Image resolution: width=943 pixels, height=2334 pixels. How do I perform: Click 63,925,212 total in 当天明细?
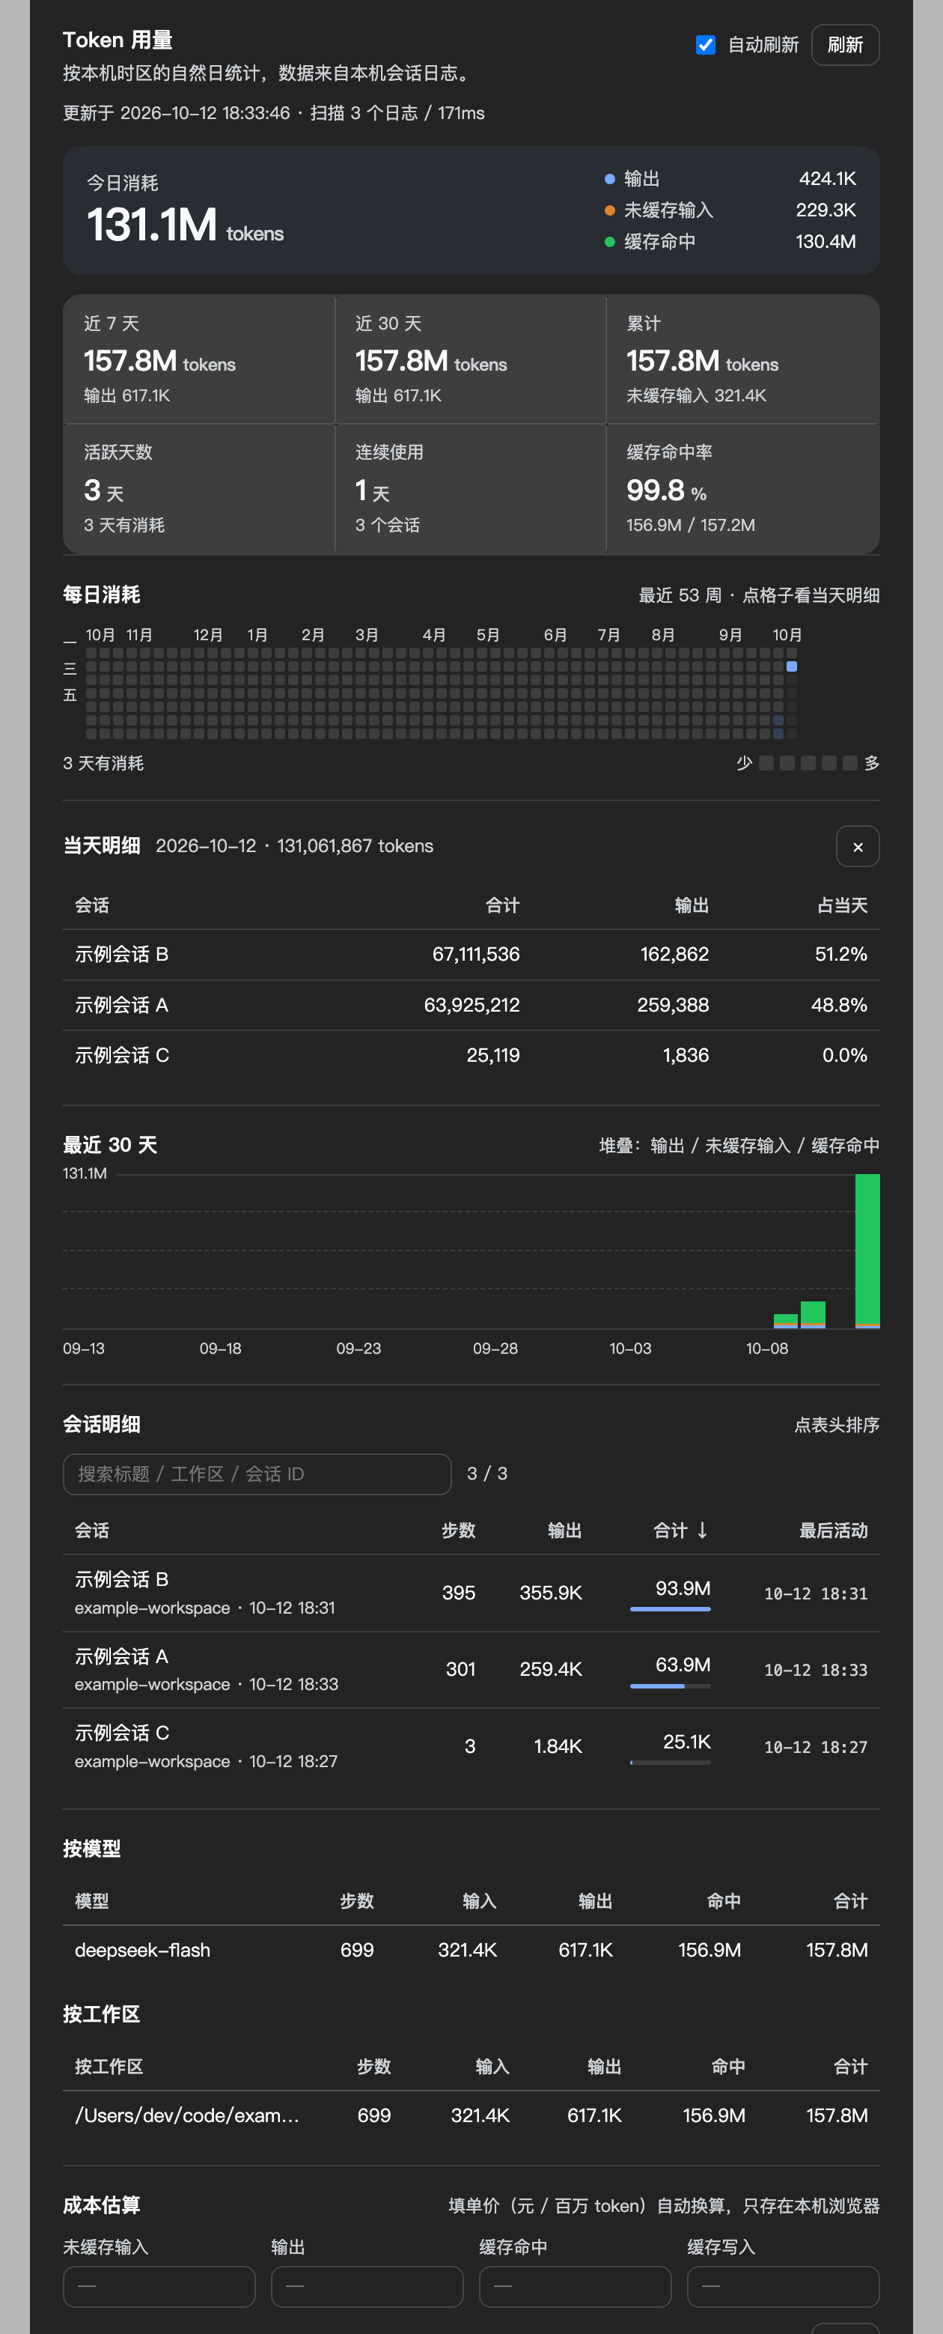[x=472, y=1005]
